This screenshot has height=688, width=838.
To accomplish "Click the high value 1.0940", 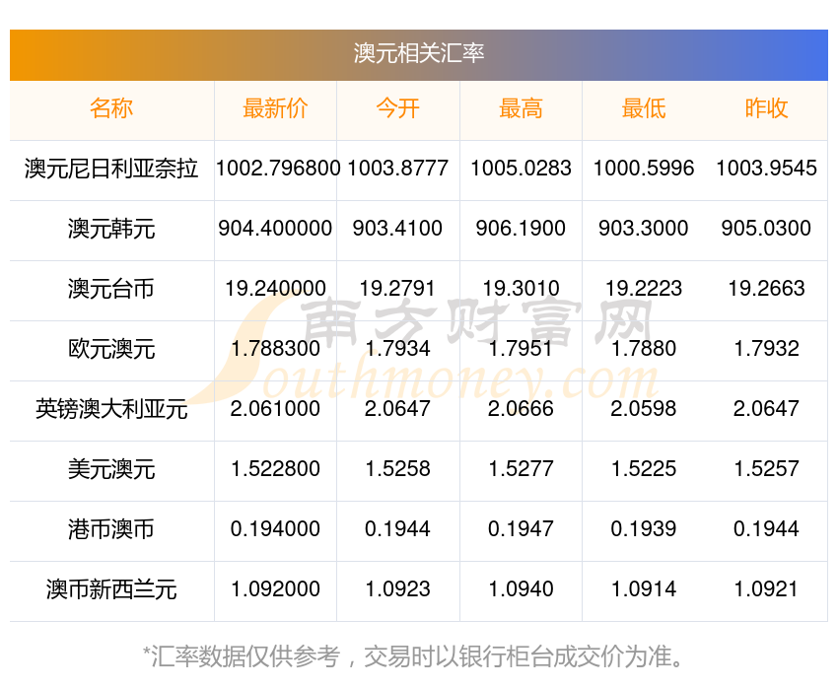I will click(x=521, y=589).
